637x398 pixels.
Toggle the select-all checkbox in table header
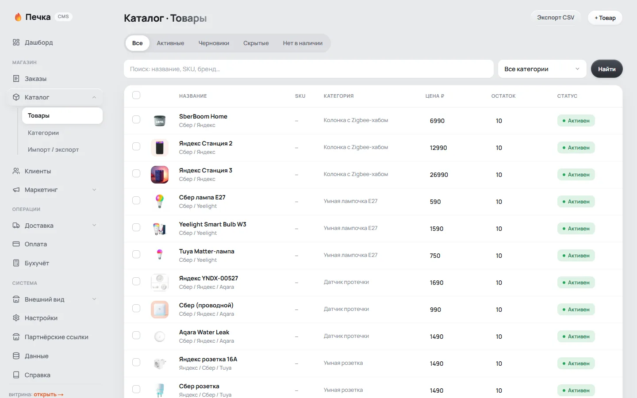[136, 95]
